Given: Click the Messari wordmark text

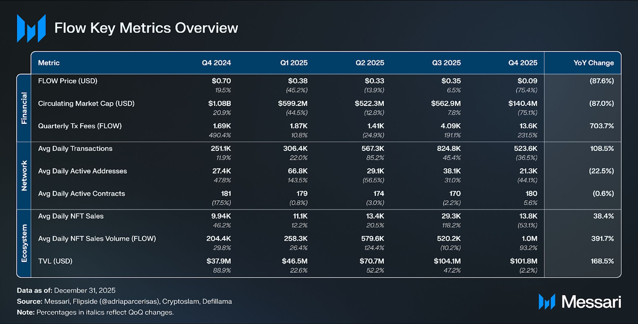Looking at the screenshot, I should pyautogui.click(x=591, y=302).
